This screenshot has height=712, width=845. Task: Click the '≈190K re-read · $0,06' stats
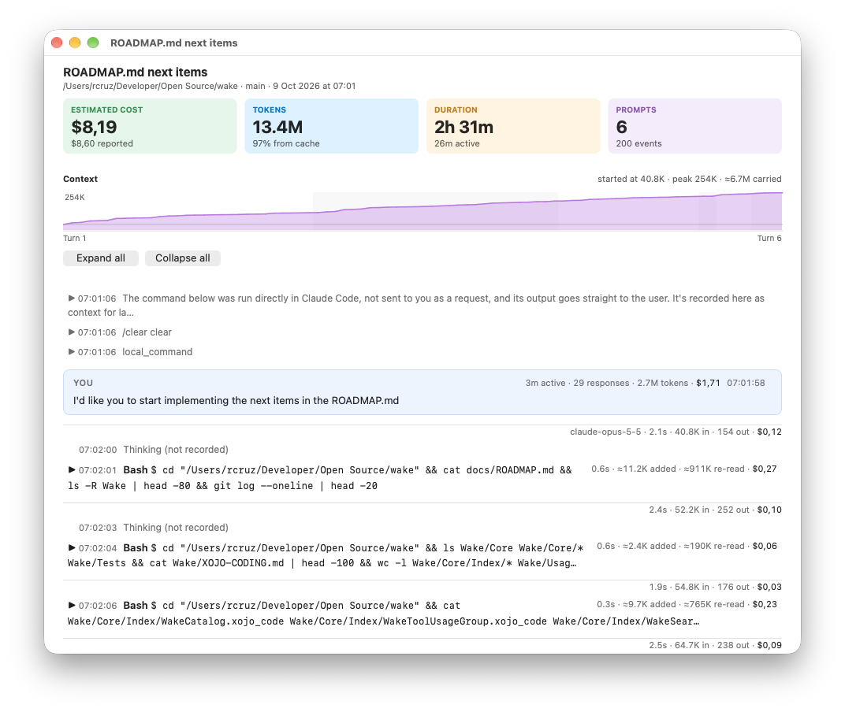(730, 546)
